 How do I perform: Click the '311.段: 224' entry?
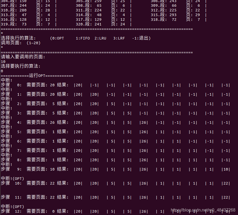point(89,10)
